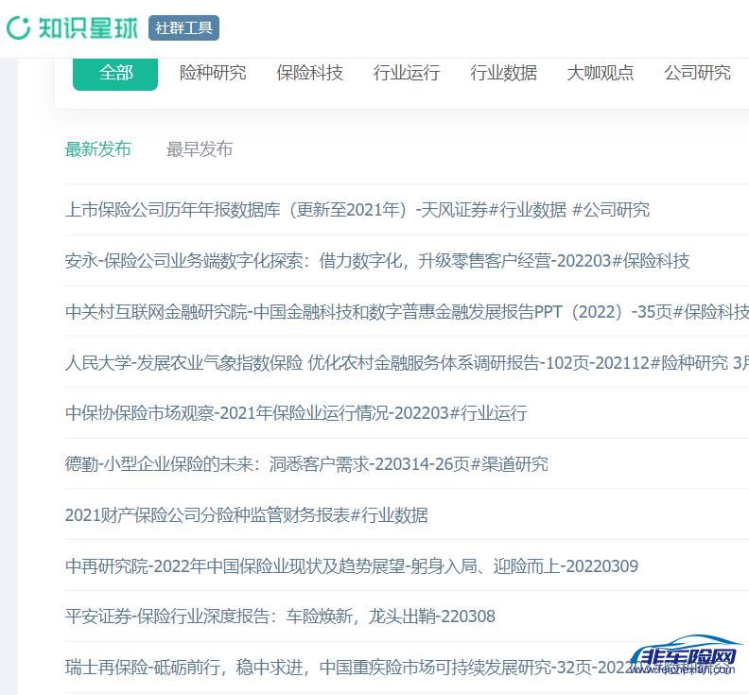Viewport: 749px width, 695px height.
Task: Open 2021财产保险公司分险种监管财务报表 post
Action: [247, 515]
